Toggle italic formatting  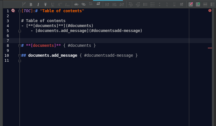38,5
